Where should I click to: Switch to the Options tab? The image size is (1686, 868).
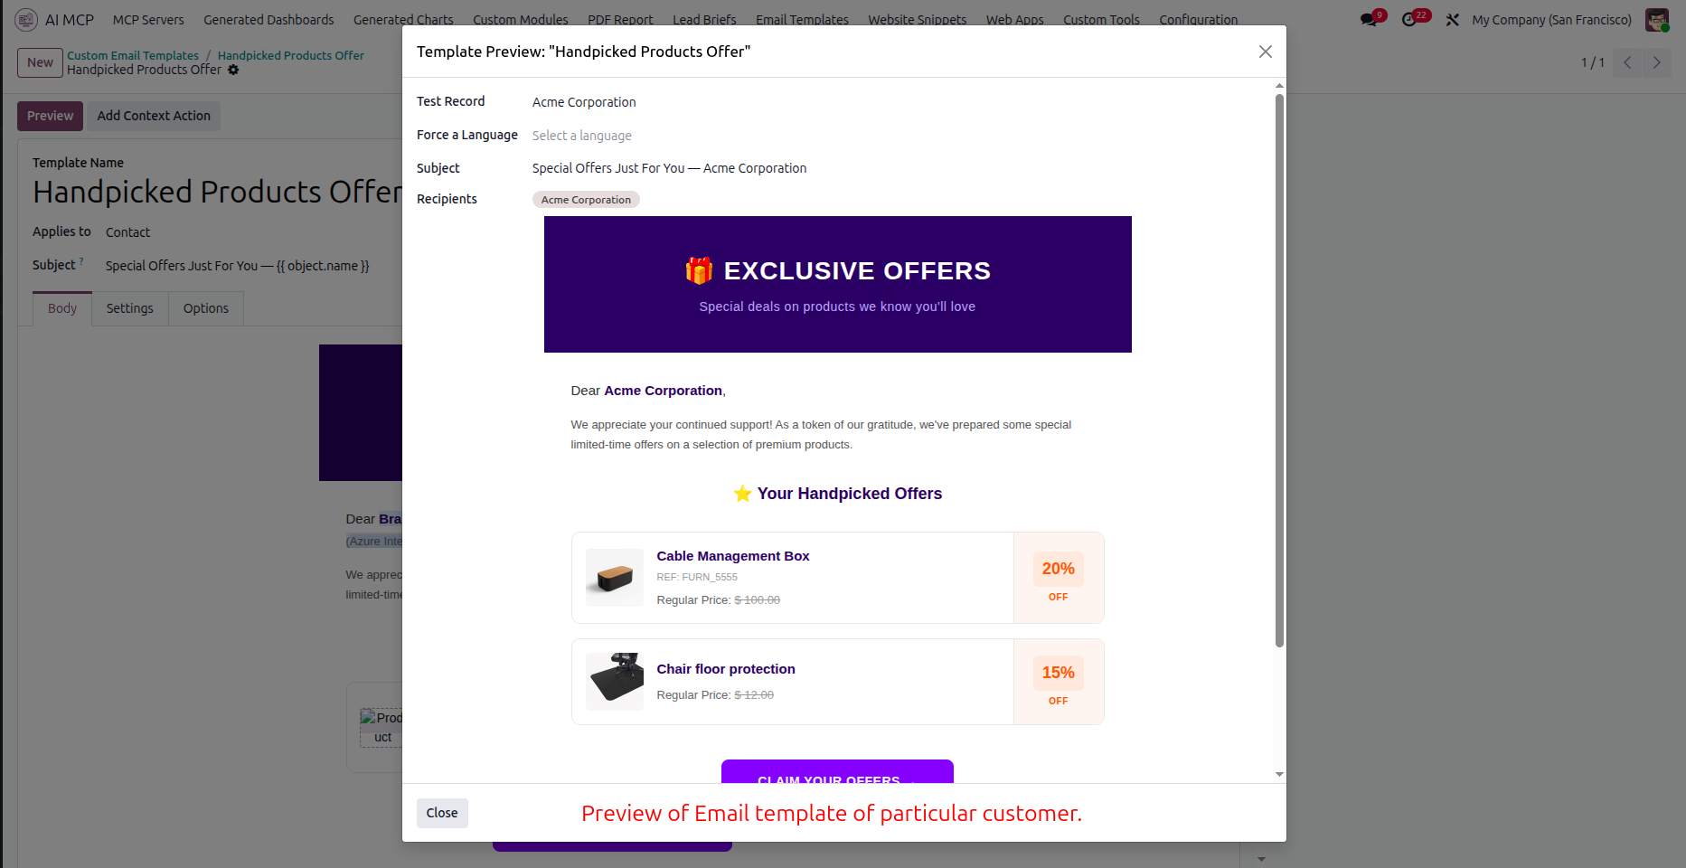pos(206,308)
